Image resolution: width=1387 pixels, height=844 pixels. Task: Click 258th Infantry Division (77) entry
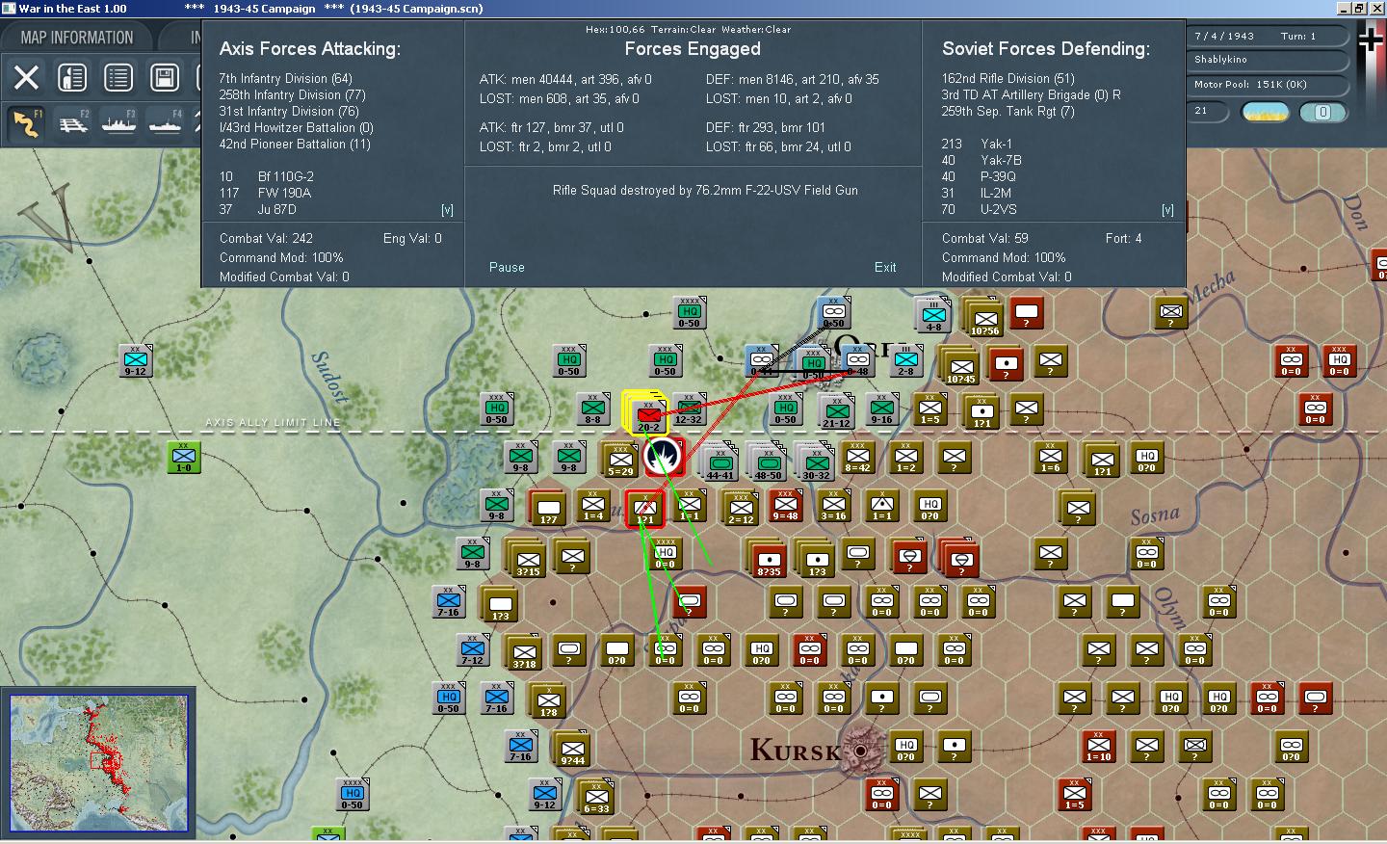[292, 94]
